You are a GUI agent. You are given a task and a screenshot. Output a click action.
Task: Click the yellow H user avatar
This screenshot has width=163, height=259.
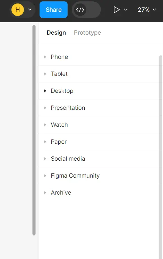click(18, 10)
